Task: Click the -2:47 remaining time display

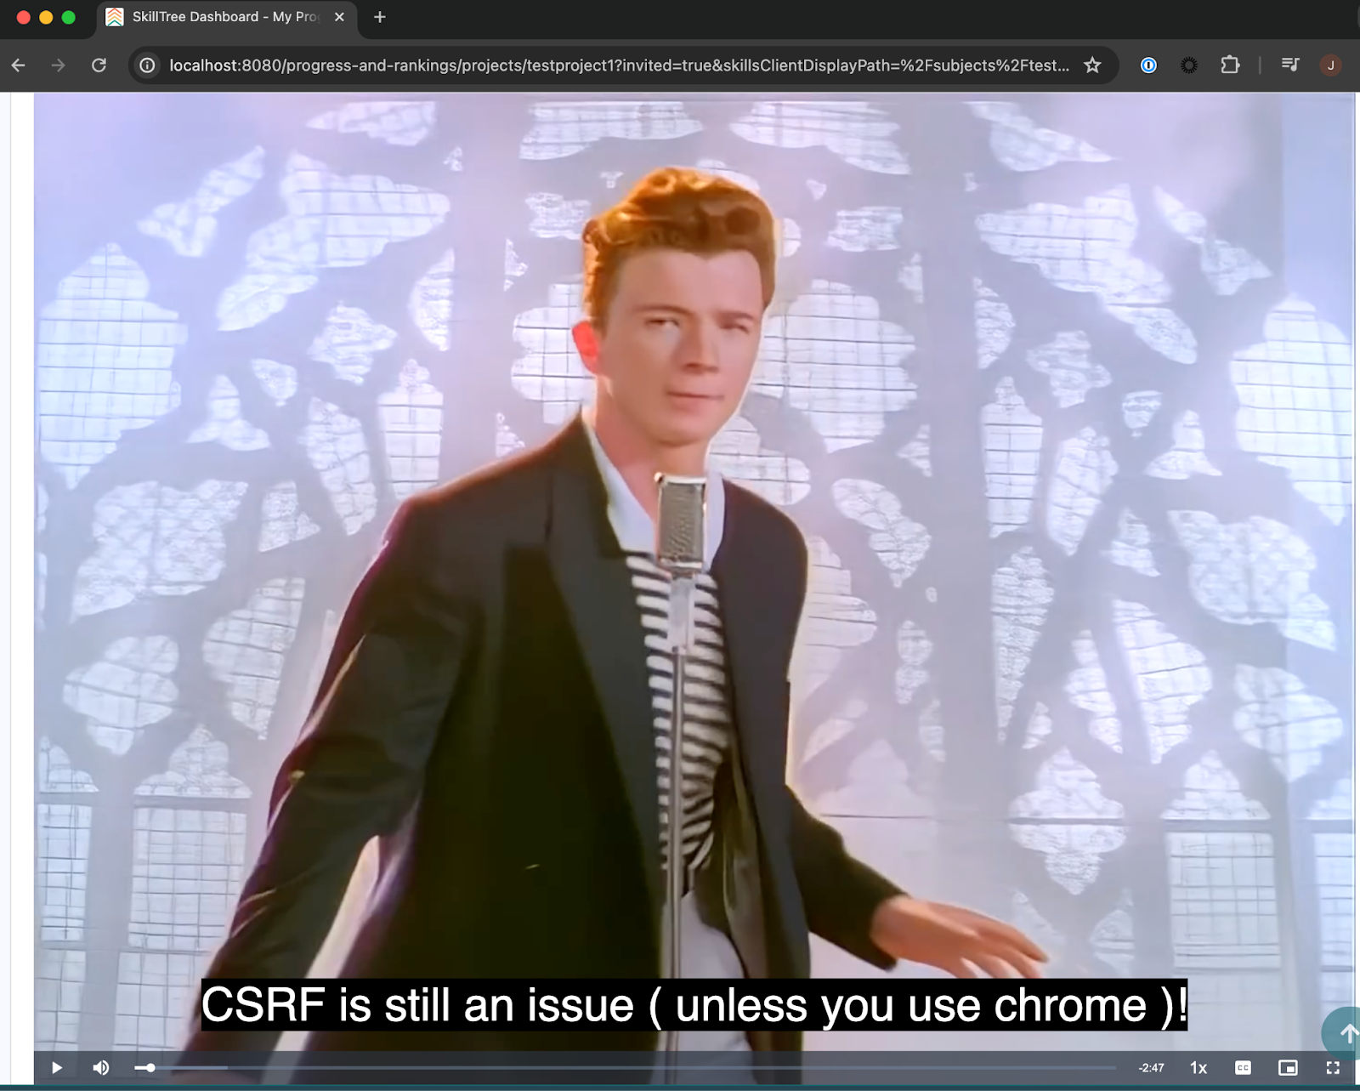Action: [x=1151, y=1067]
